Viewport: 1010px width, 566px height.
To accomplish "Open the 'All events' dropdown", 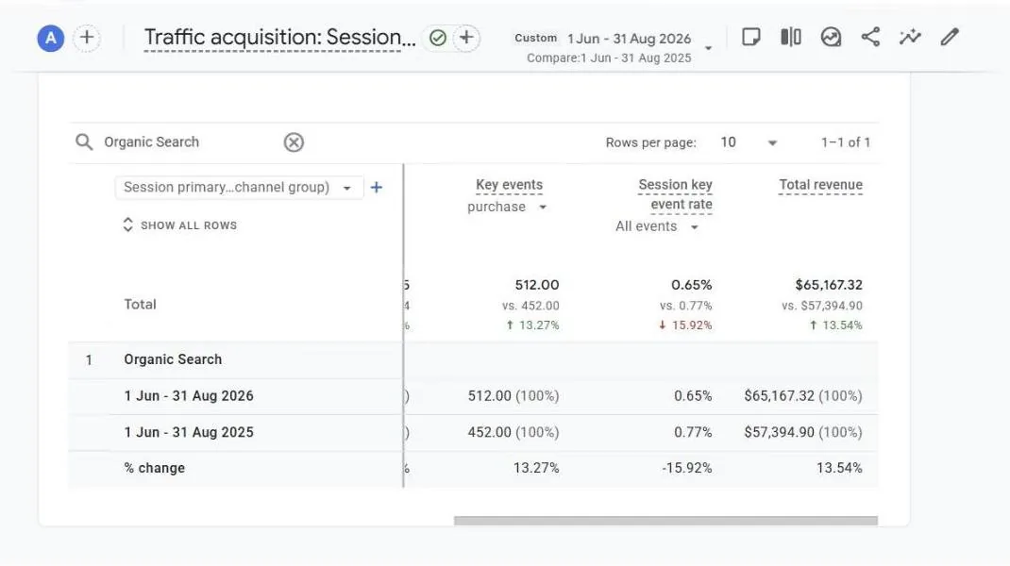I will [656, 226].
